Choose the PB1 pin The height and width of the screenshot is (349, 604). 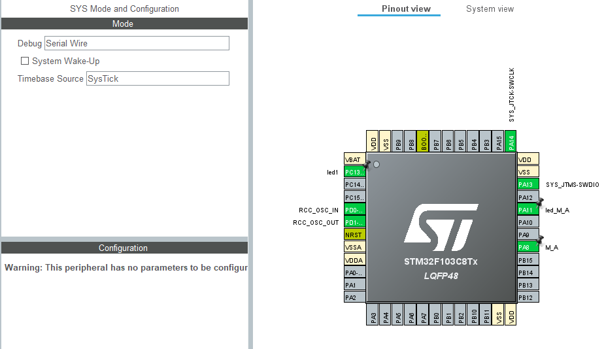448,314
